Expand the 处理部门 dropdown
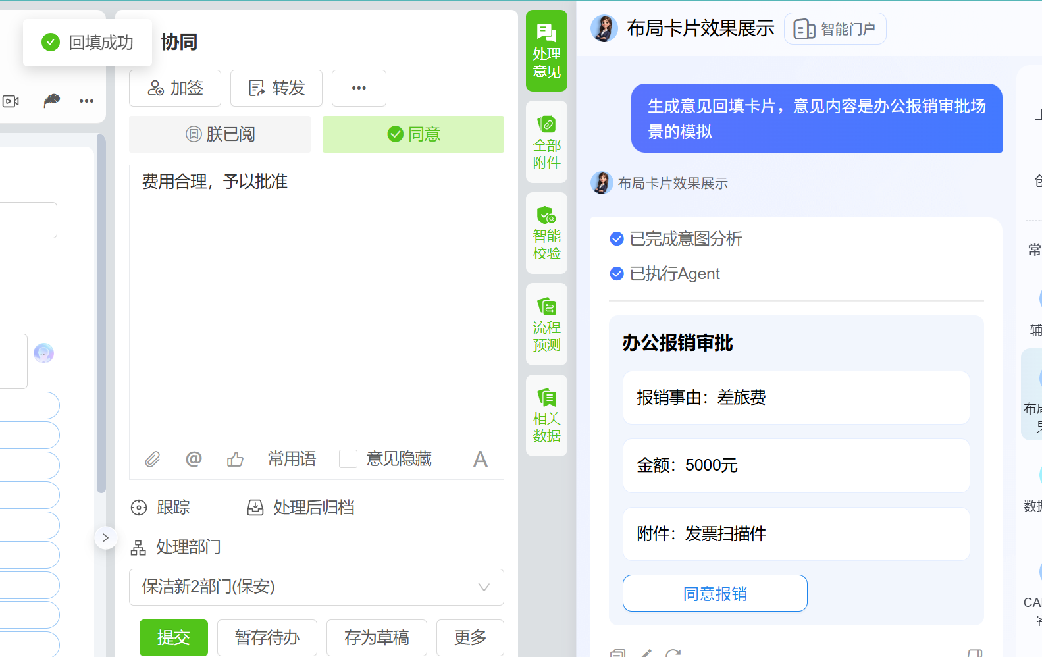 [x=316, y=587]
